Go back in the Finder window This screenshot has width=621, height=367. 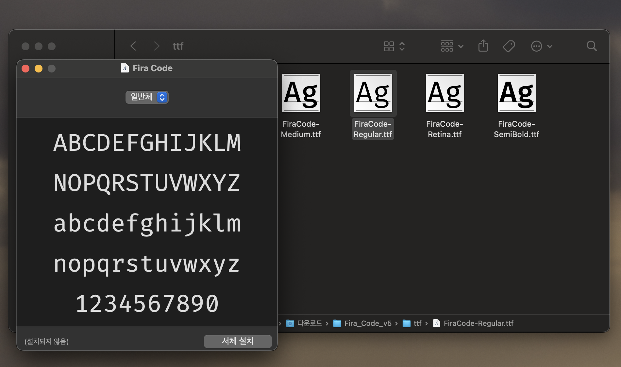(133, 46)
